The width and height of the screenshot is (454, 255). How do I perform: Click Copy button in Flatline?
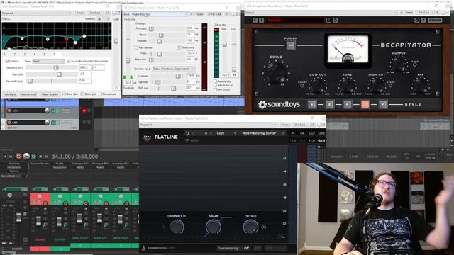pyautogui.click(x=221, y=133)
